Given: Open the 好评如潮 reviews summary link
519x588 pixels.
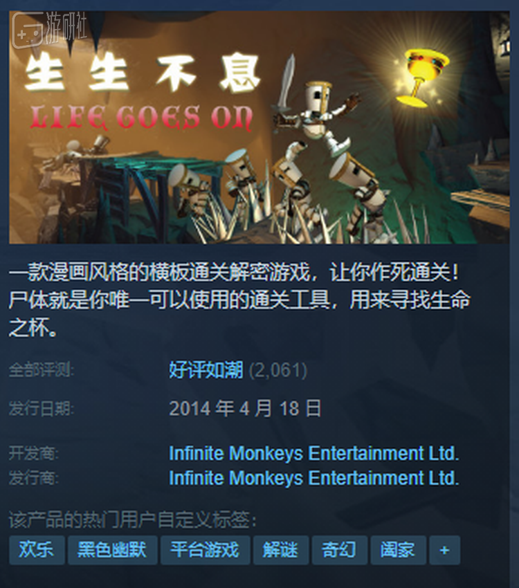Looking at the screenshot, I should click(x=206, y=370).
